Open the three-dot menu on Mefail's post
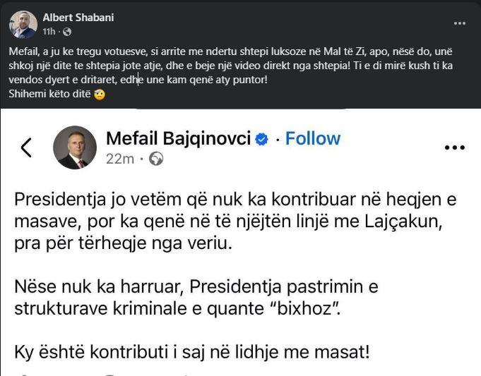 point(455,147)
